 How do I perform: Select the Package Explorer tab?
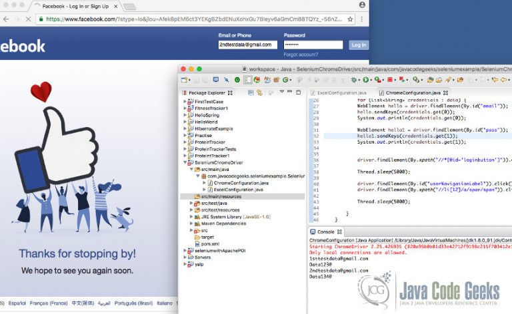pyautogui.click(x=207, y=93)
